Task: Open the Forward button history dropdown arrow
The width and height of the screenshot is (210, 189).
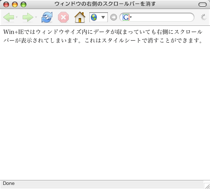Action: click(36, 17)
